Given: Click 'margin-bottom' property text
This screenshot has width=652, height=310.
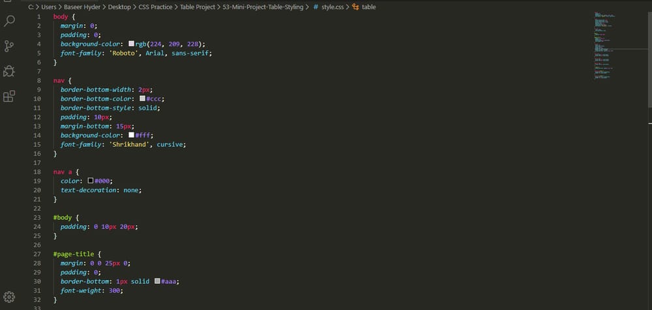Looking at the screenshot, I should (85, 126).
